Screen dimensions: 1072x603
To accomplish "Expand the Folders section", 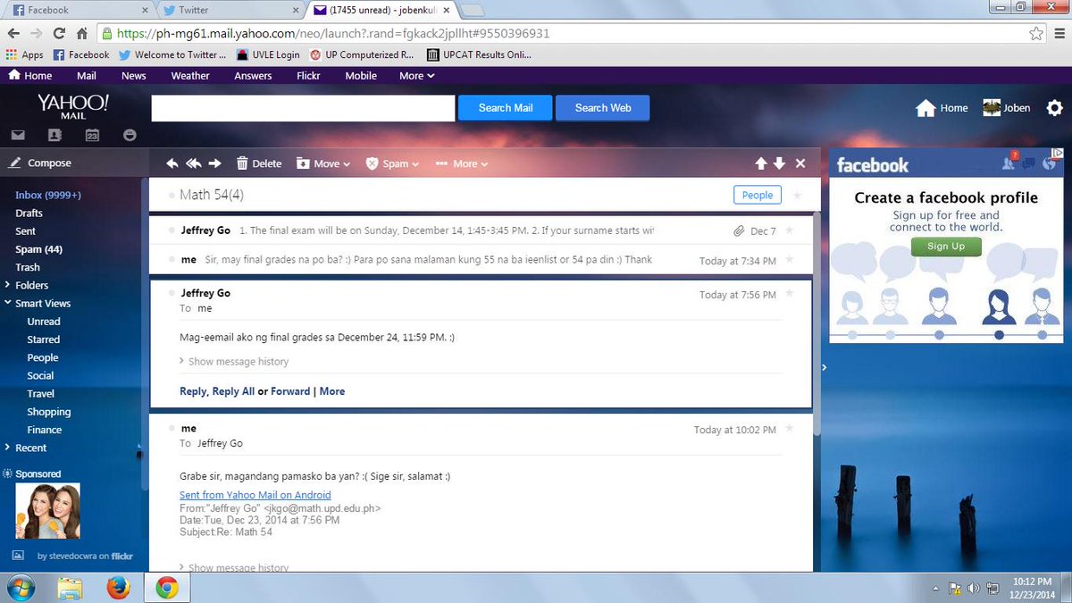I will pyautogui.click(x=8, y=285).
